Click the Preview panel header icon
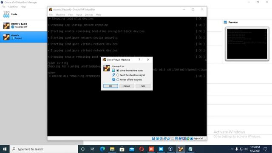Viewport: 272px width, 153px height. click(x=225, y=22)
